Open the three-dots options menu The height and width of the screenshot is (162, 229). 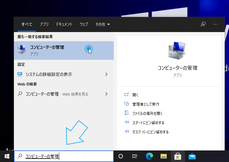[x=215, y=24]
